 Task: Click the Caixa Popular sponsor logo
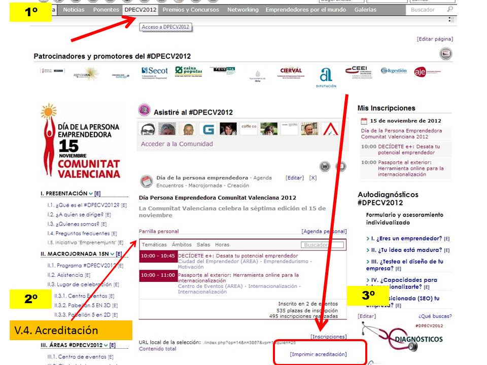click(x=188, y=71)
